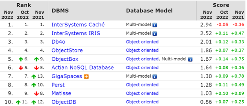
Task: Open Matisse DBMS link
Action: (61, 93)
